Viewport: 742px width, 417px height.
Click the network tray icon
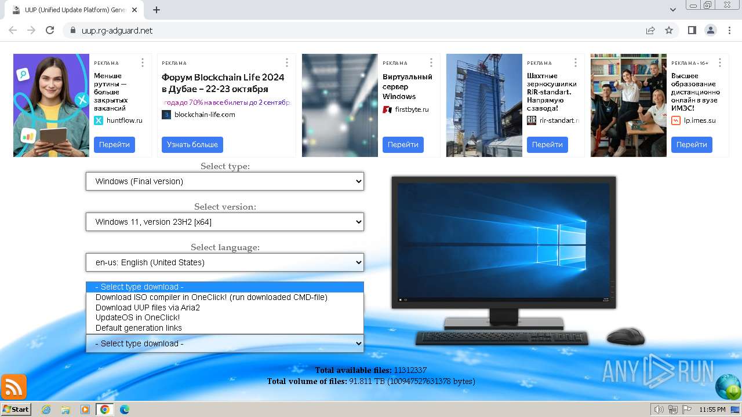click(672, 409)
